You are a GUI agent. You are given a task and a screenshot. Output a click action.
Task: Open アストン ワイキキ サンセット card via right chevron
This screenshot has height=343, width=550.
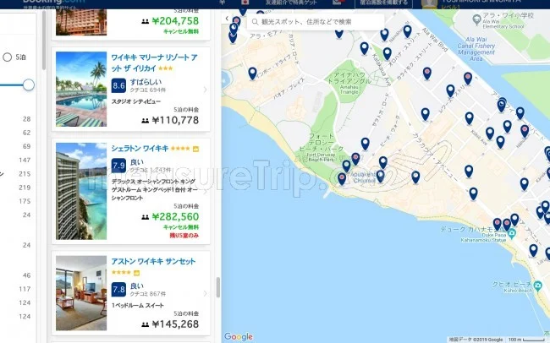tap(206, 294)
